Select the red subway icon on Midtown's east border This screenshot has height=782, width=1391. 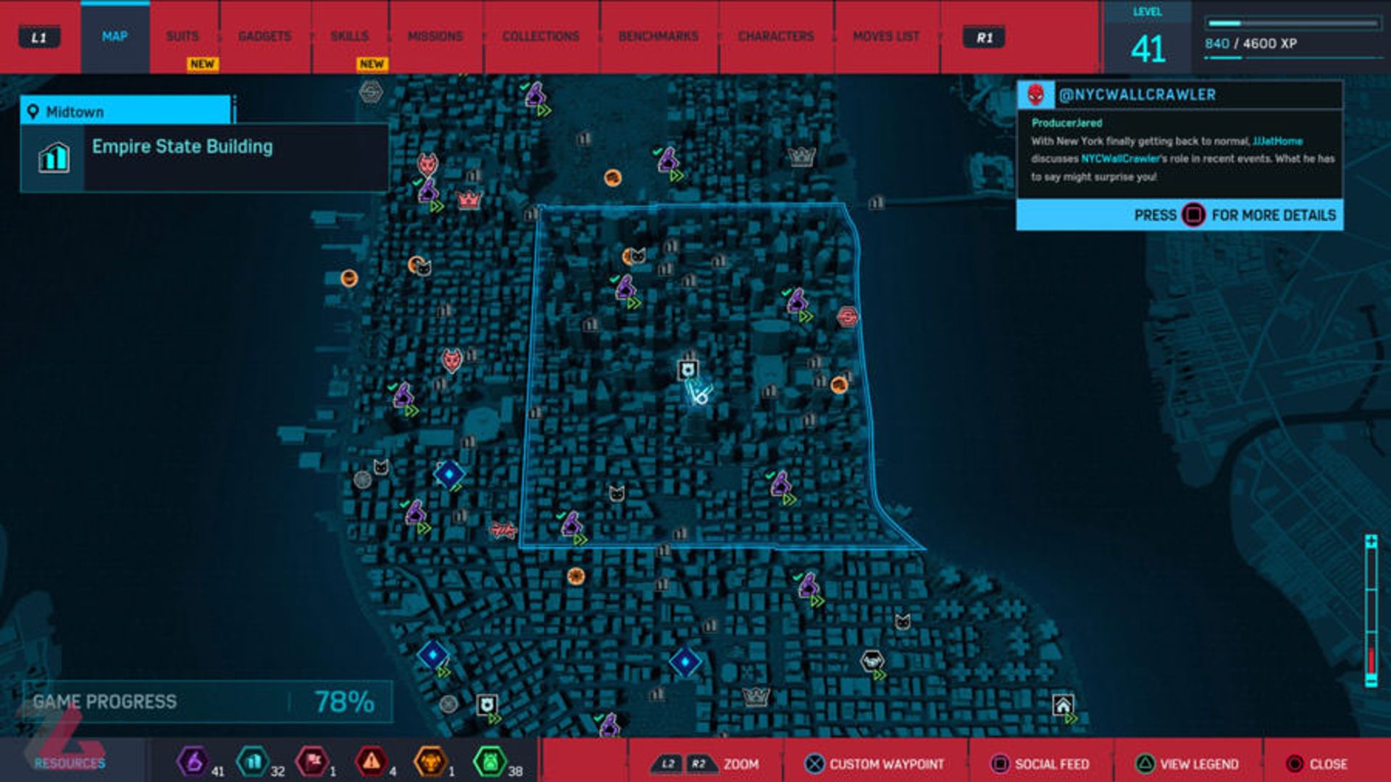(x=847, y=317)
